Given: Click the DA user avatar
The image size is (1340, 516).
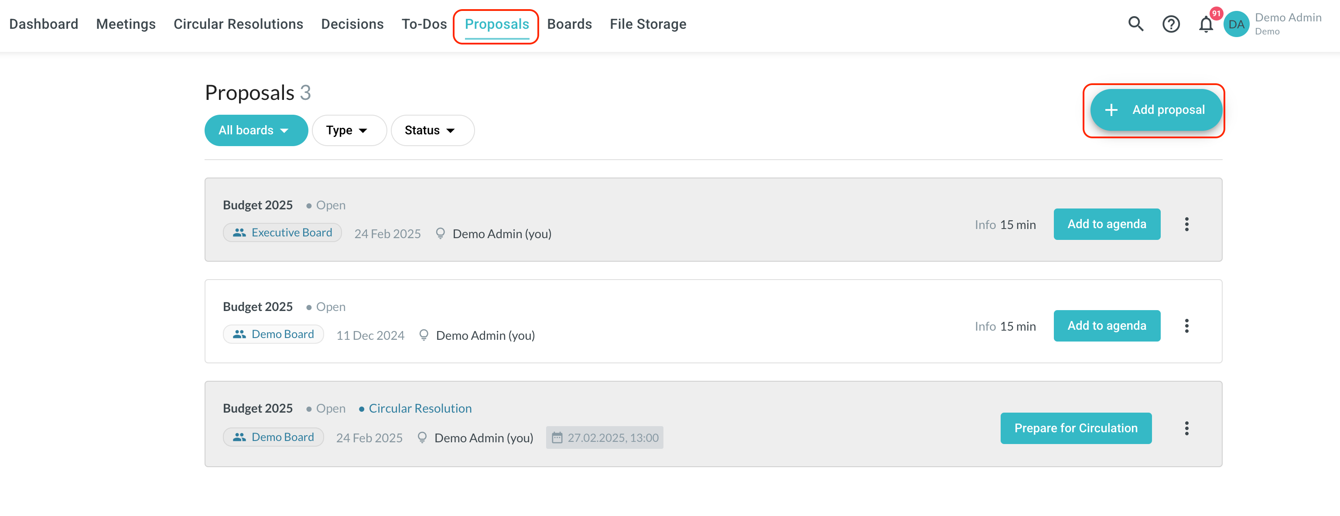Looking at the screenshot, I should [x=1237, y=24].
